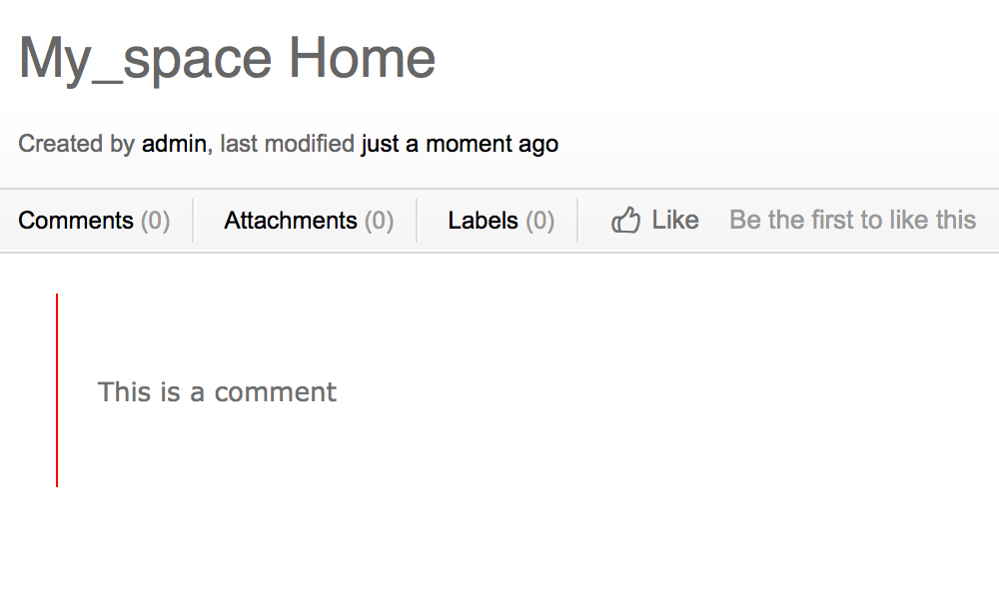Click the Labels count (0)
The image size is (999, 599).
click(539, 221)
